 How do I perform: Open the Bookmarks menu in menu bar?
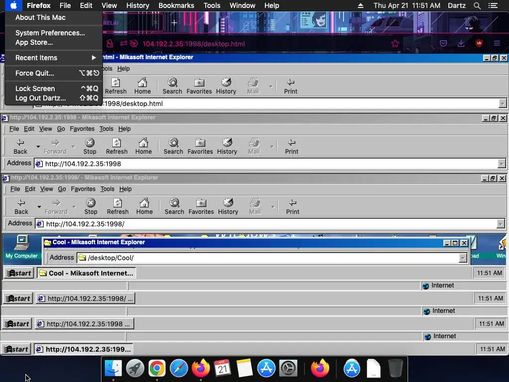(176, 5)
